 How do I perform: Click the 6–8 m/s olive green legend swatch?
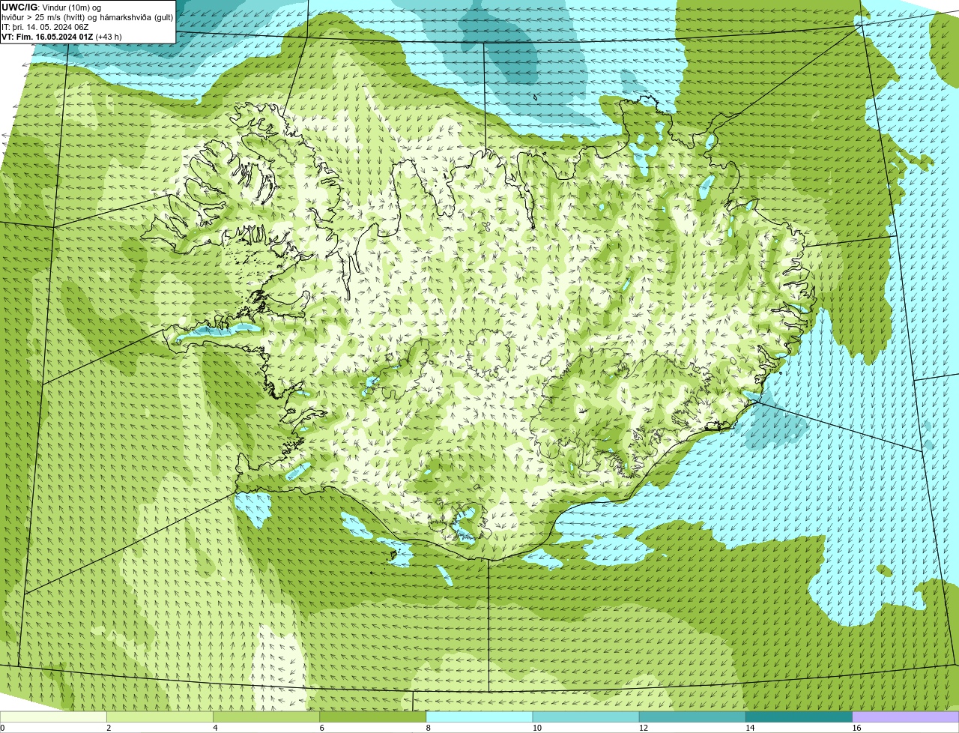[373, 717]
